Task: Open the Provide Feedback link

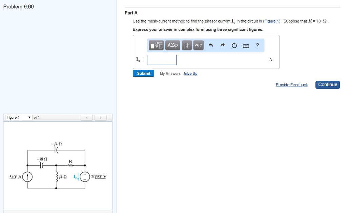Action: pyautogui.click(x=292, y=85)
